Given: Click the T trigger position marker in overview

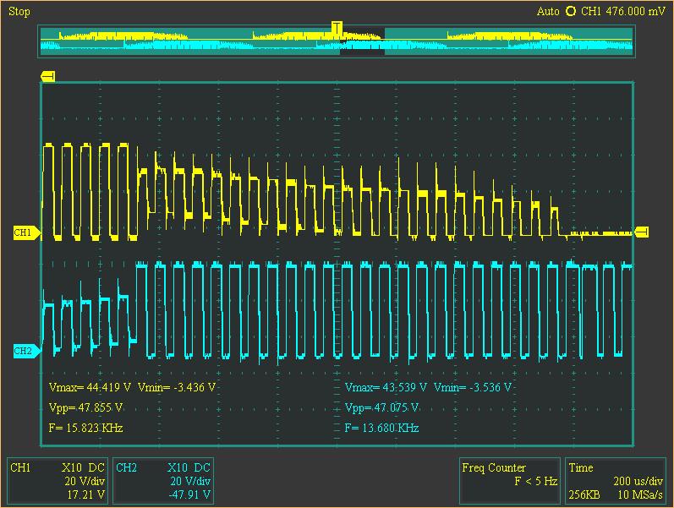Looking at the screenshot, I should point(337,28).
